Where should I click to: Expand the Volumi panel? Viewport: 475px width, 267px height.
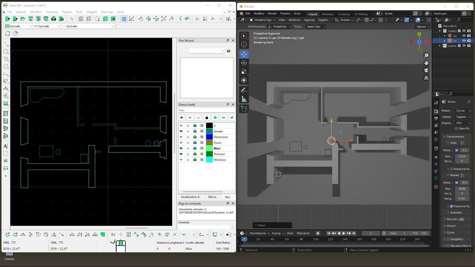[451, 226]
